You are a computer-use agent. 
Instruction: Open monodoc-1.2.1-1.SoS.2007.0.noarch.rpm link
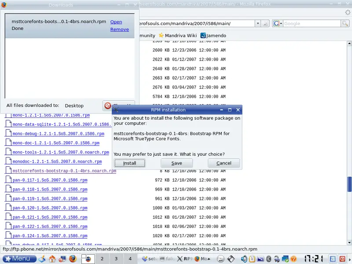pyautogui.click(x=57, y=161)
